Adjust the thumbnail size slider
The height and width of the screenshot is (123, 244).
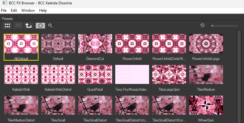click(224, 26)
